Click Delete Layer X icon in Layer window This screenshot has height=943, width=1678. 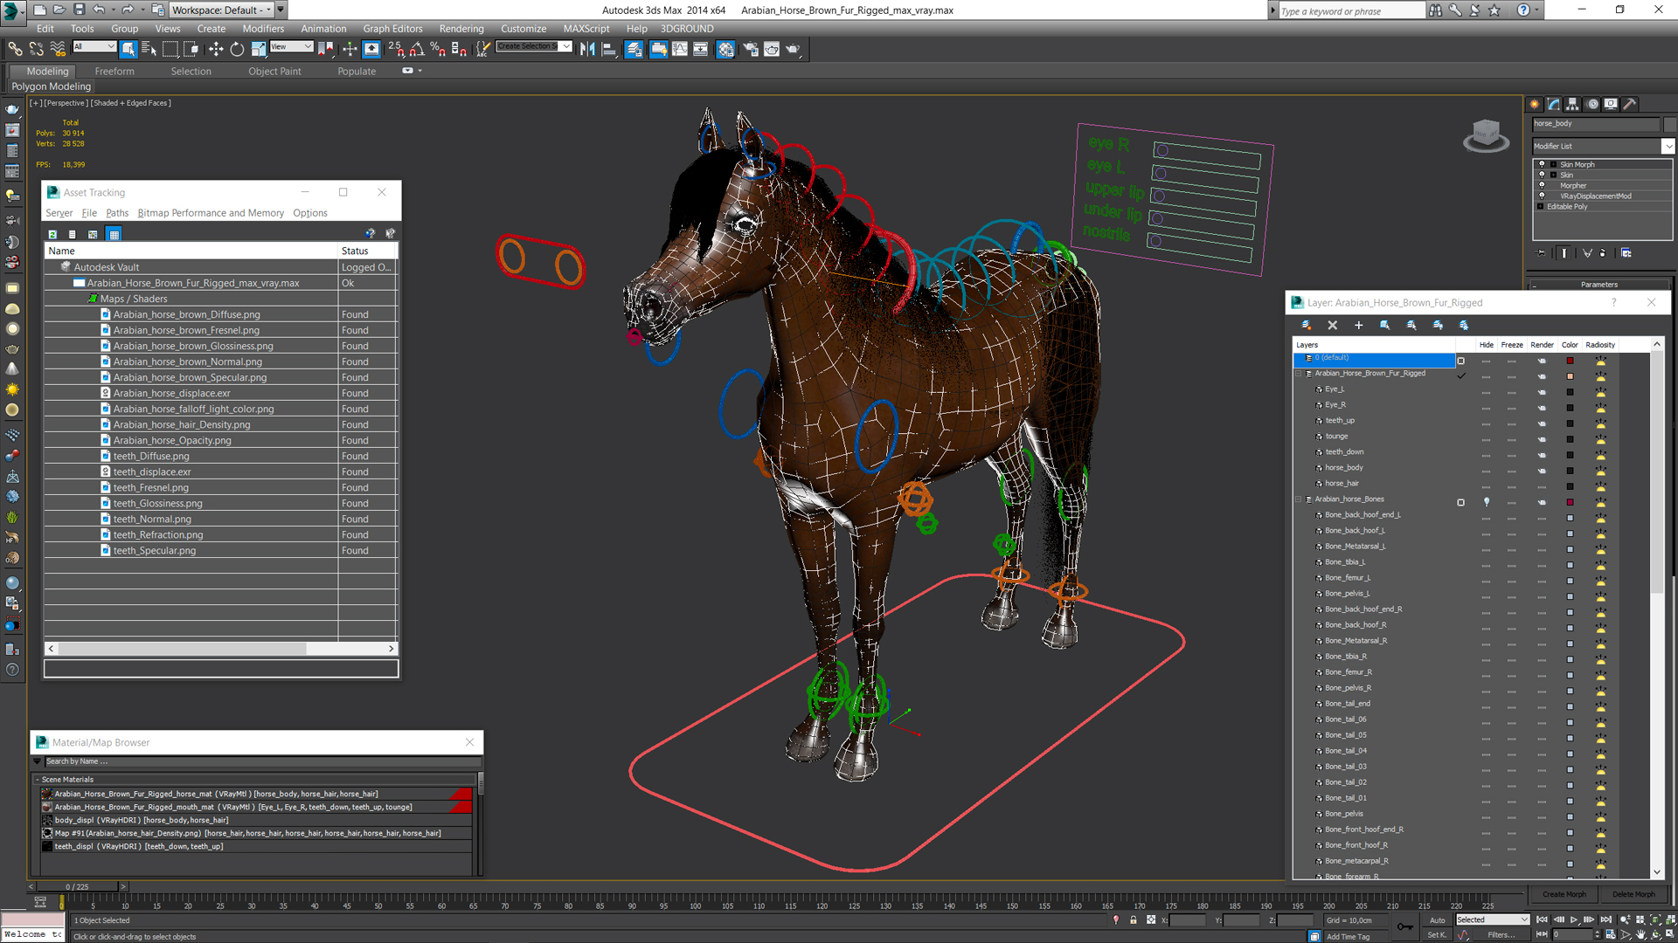point(1332,325)
